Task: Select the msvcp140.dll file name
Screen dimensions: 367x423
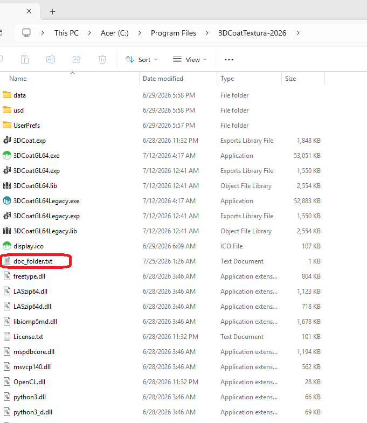Action: coord(32,367)
